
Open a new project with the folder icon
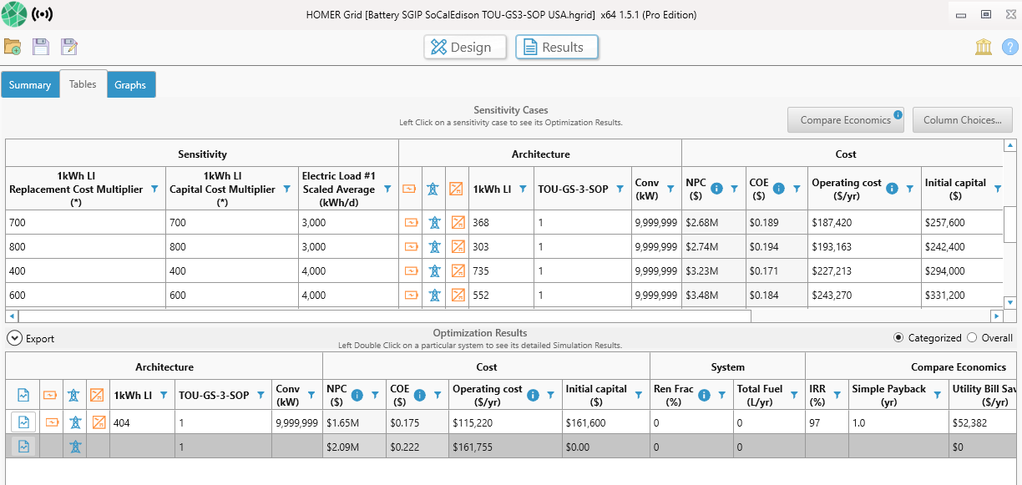coord(13,46)
